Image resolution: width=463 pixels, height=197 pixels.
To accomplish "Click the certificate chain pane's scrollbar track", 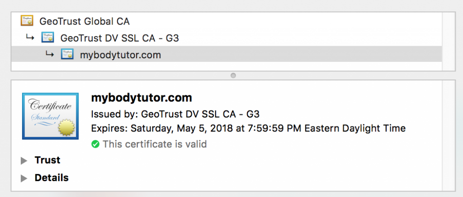I will coord(449,41).
